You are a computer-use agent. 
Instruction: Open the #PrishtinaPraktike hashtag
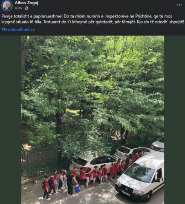18,29
